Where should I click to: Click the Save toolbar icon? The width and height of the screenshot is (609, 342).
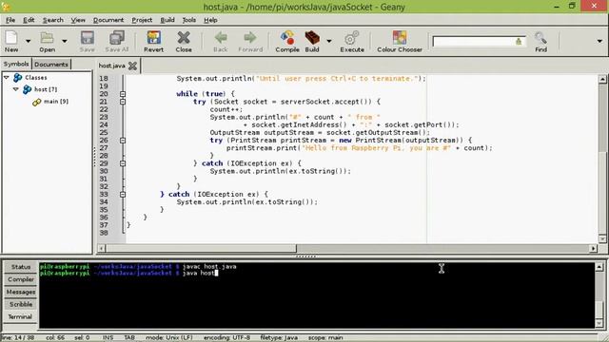(x=87, y=38)
